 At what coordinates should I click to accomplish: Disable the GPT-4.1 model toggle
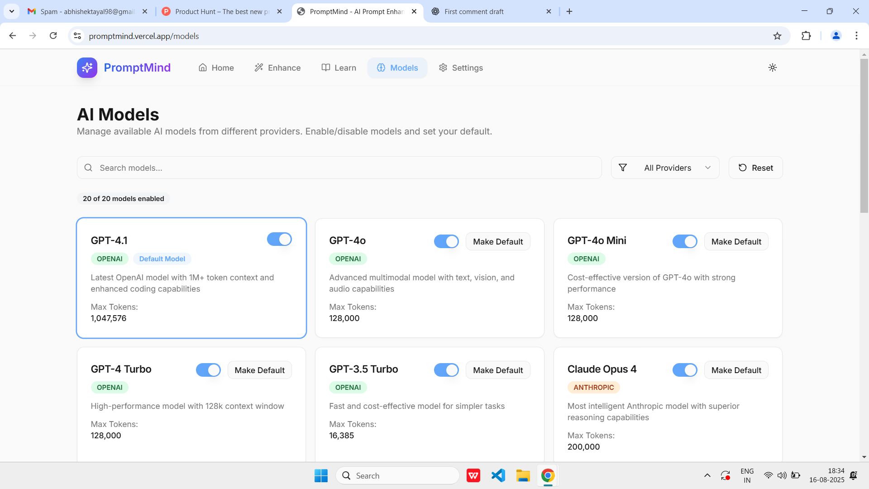(279, 239)
